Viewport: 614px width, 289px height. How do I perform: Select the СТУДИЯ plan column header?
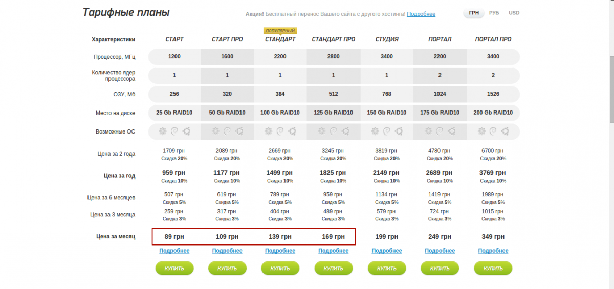[x=387, y=39]
